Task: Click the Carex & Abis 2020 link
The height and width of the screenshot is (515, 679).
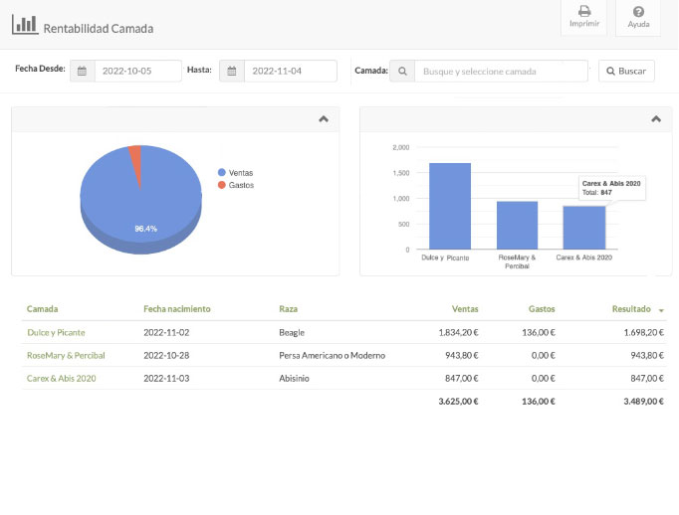Action: [62, 378]
